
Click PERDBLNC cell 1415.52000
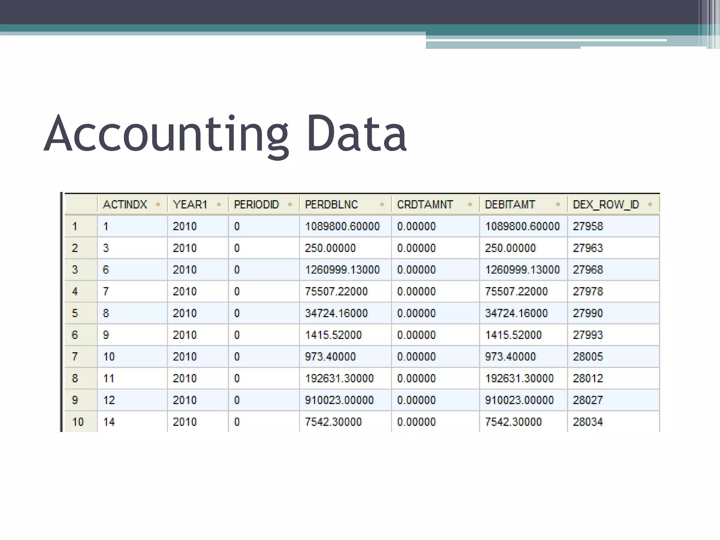point(346,335)
